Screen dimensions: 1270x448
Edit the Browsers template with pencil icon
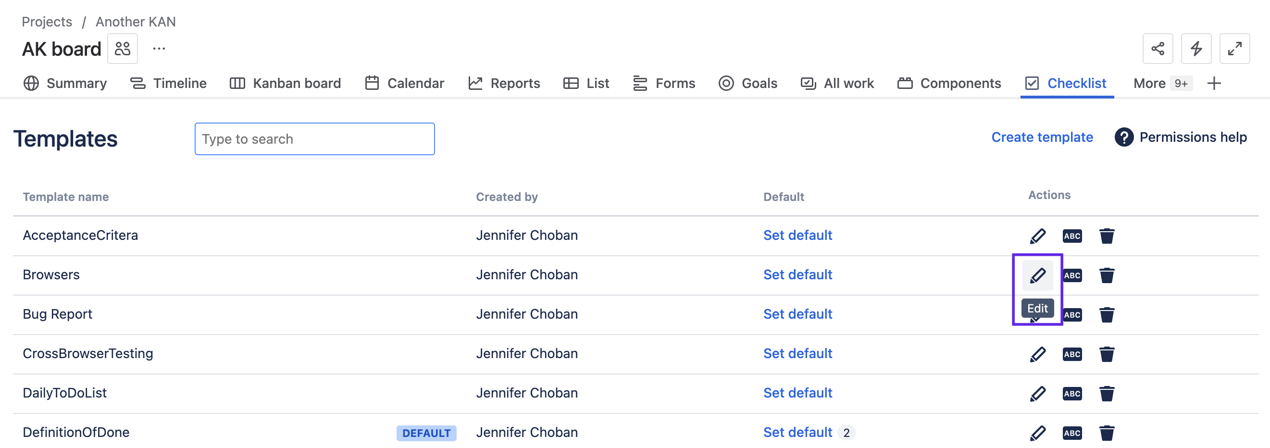tap(1037, 275)
